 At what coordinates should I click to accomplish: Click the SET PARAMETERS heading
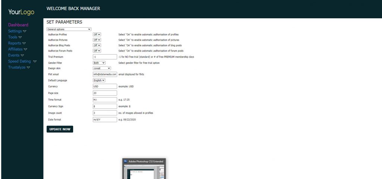(x=64, y=22)
